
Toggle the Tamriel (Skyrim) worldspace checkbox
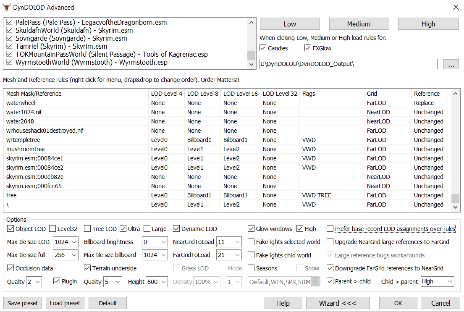pos(10,46)
